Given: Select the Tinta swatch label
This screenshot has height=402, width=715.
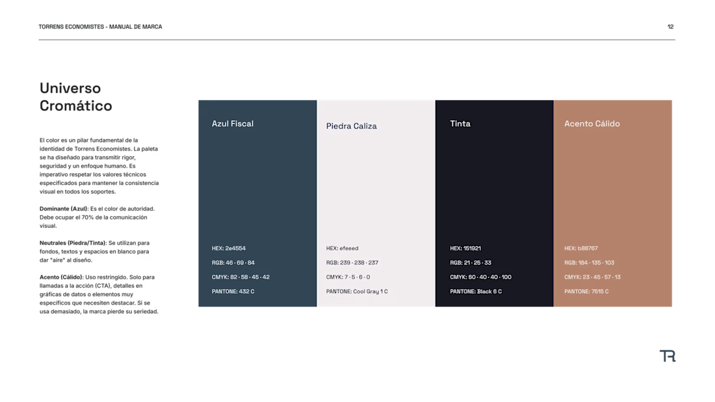Looking at the screenshot, I should click(x=460, y=123).
